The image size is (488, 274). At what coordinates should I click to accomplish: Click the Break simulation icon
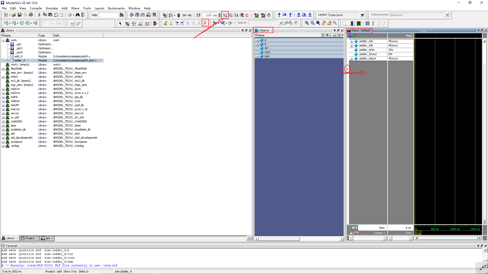click(242, 15)
